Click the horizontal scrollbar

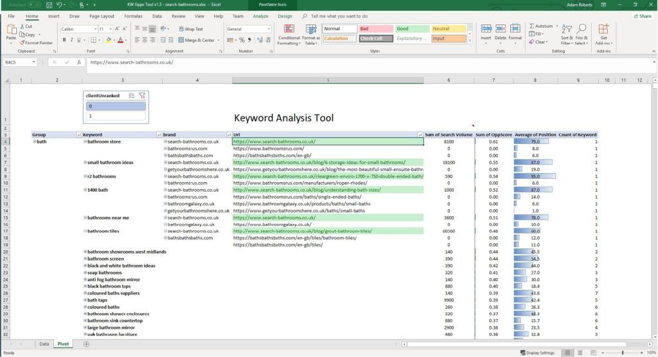pos(516,344)
